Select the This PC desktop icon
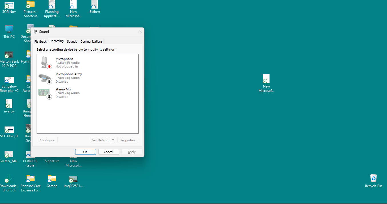 [x=9, y=29]
